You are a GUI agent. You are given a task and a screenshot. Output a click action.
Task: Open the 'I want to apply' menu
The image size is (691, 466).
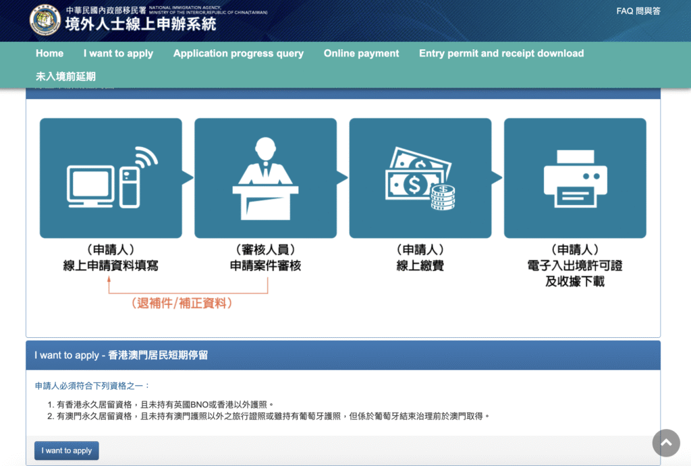[118, 53]
